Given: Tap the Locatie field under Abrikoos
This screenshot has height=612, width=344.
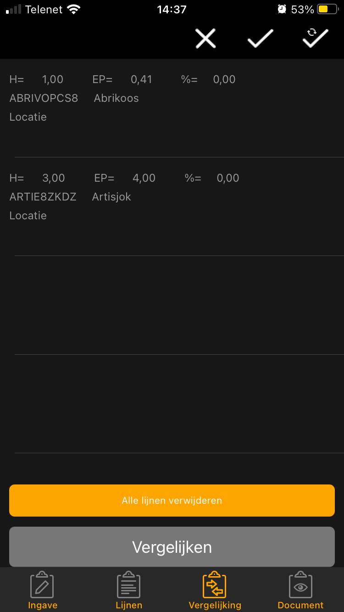Looking at the screenshot, I should (x=28, y=117).
